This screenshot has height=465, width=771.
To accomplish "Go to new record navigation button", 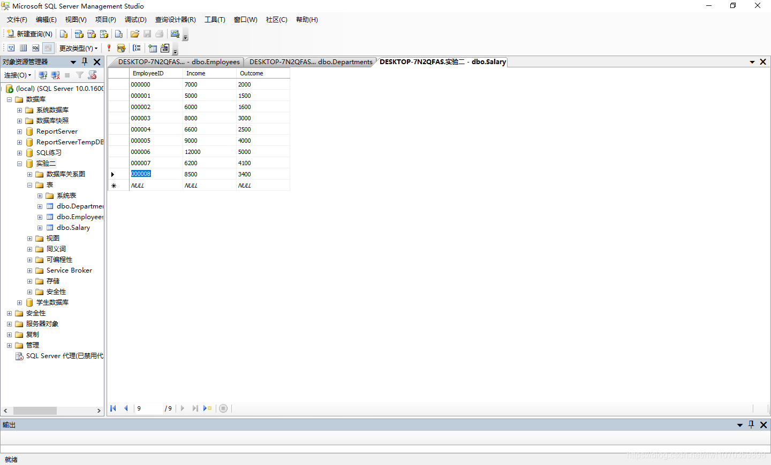I will (208, 408).
